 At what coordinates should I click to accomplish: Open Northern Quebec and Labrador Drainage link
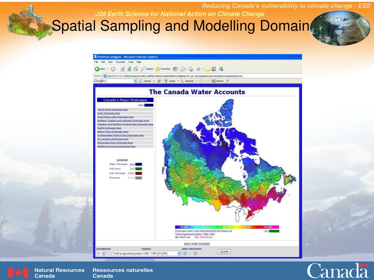pos(123,120)
